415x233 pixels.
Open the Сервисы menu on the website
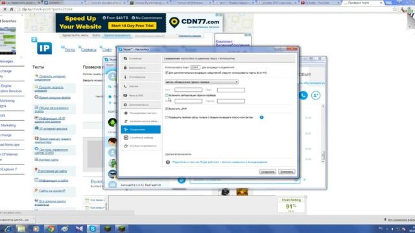pyautogui.click(x=88, y=50)
